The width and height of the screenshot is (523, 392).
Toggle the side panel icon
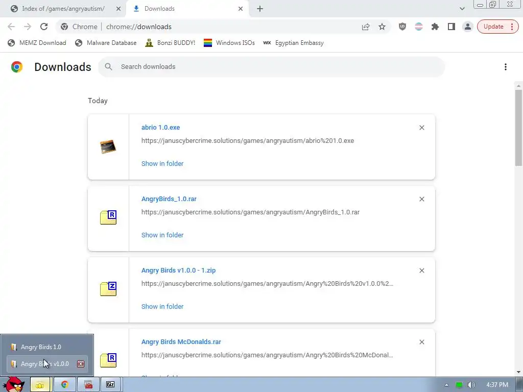(451, 27)
